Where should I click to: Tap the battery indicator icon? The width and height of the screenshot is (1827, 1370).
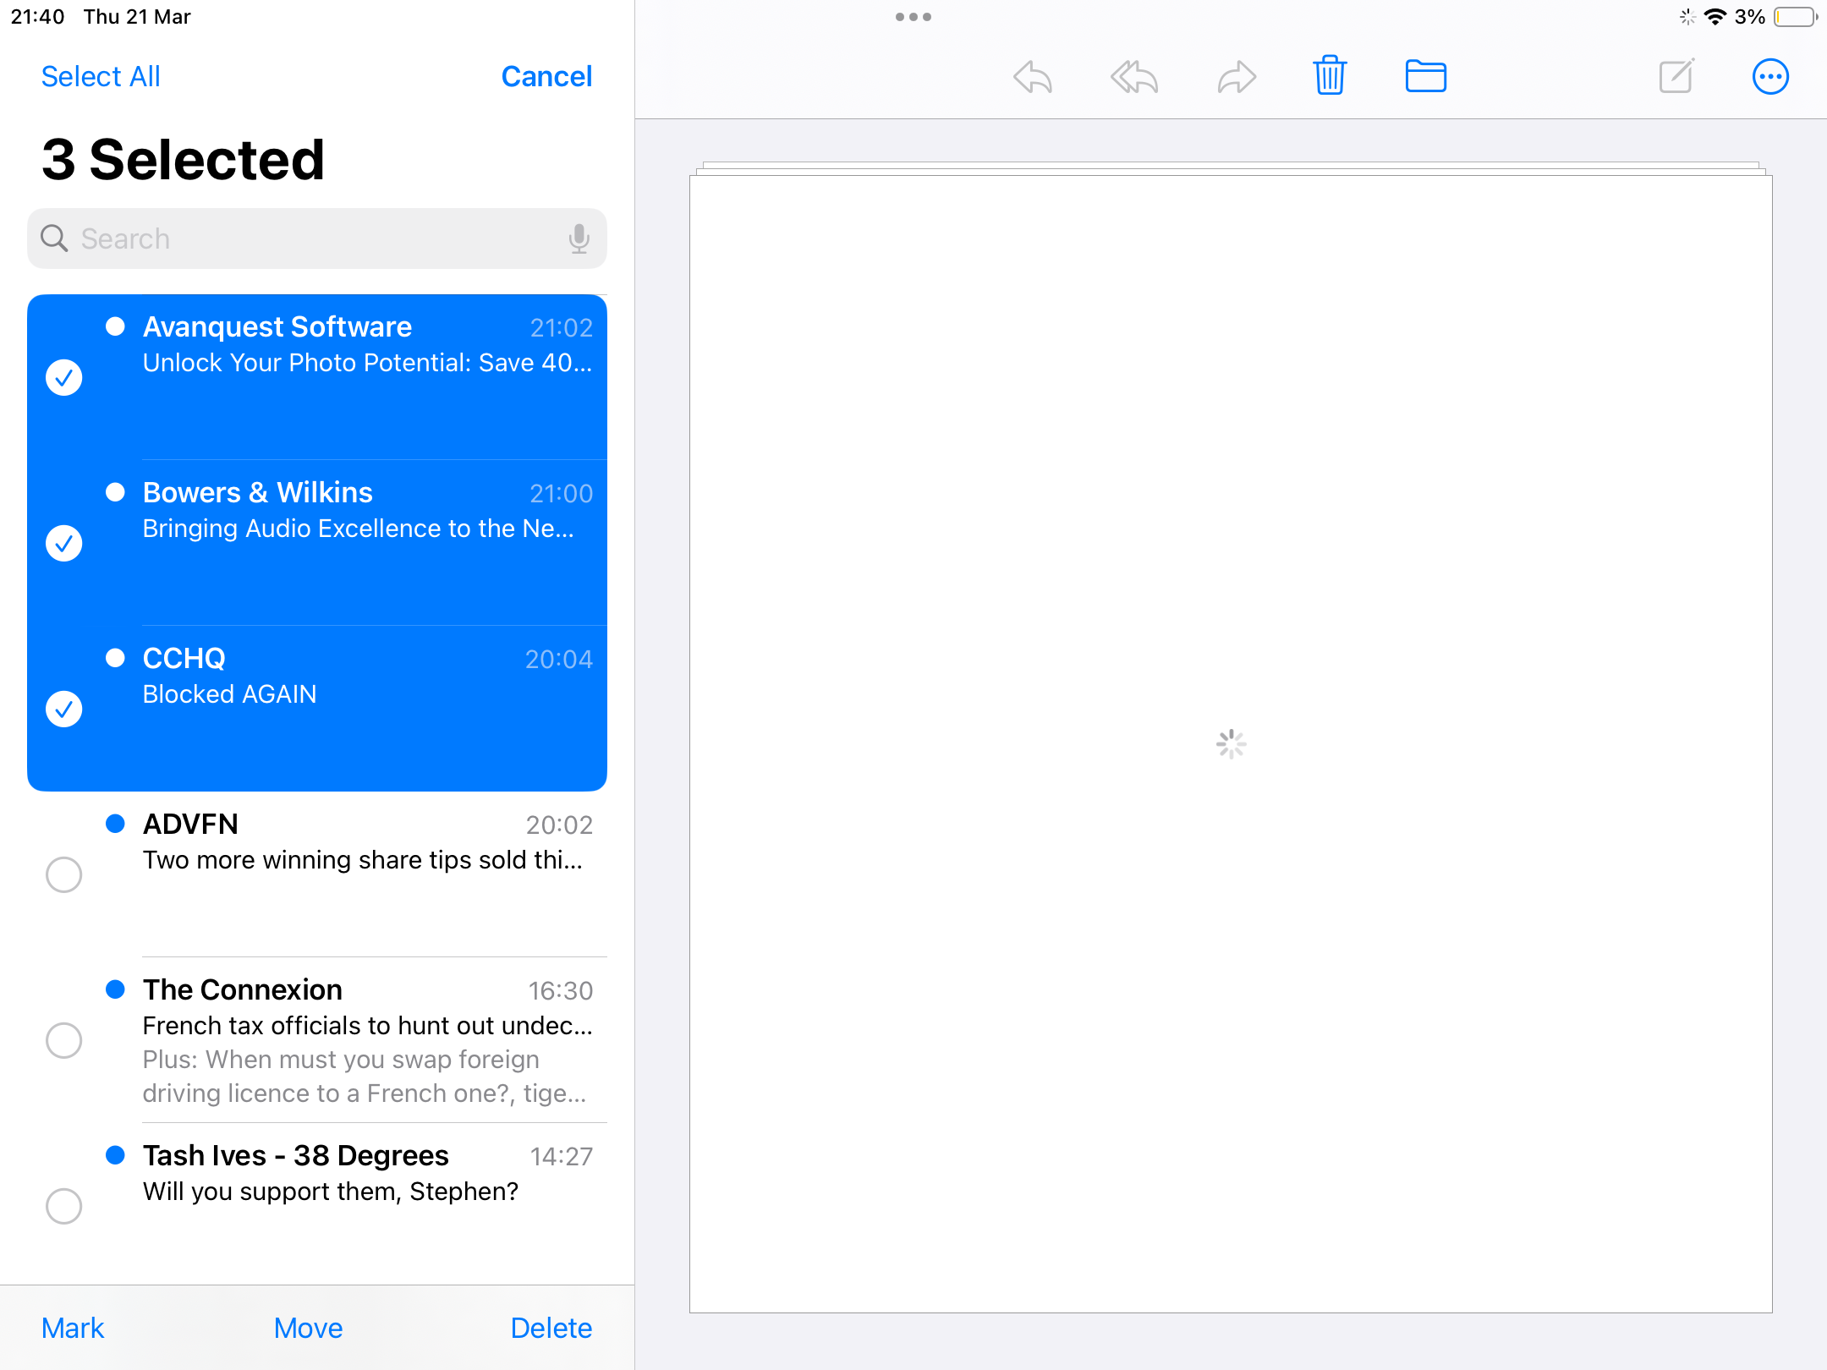click(1797, 17)
